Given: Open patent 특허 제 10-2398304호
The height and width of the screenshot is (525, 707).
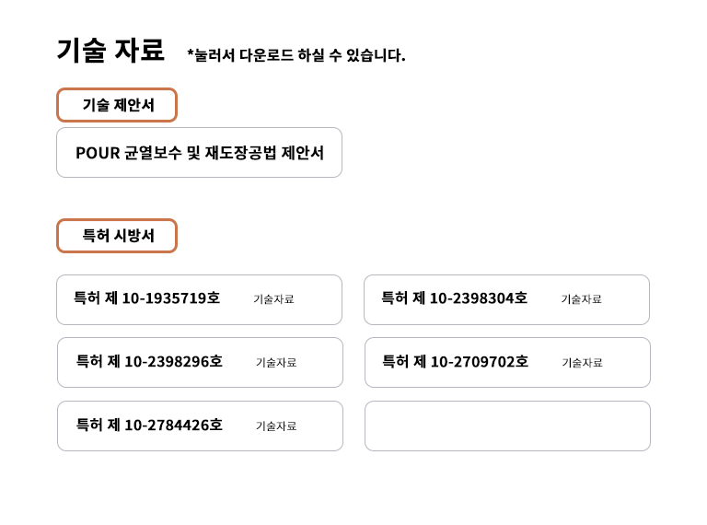Looking at the screenshot, I should (454, 298).
